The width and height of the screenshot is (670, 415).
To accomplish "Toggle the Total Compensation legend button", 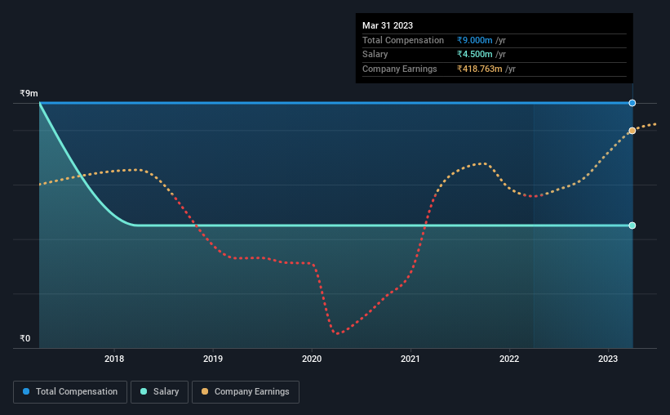I will tap(70, 392).
